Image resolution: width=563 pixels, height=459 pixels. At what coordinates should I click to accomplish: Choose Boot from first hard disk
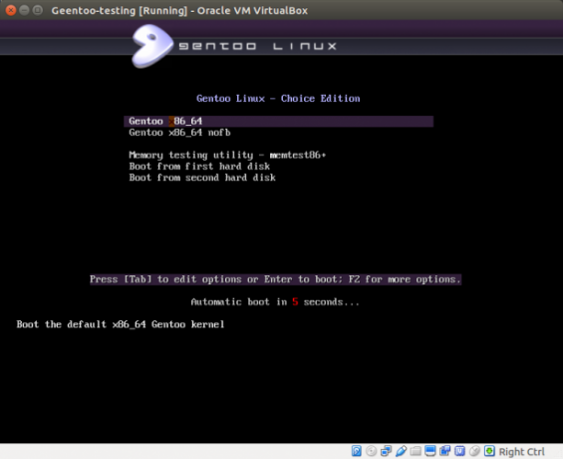[199, 167]
